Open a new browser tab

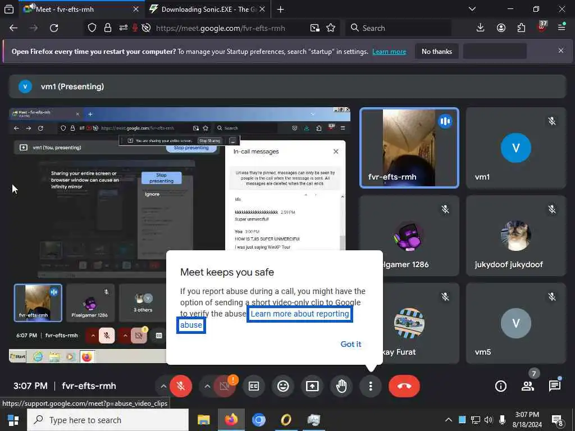[281, 9]
